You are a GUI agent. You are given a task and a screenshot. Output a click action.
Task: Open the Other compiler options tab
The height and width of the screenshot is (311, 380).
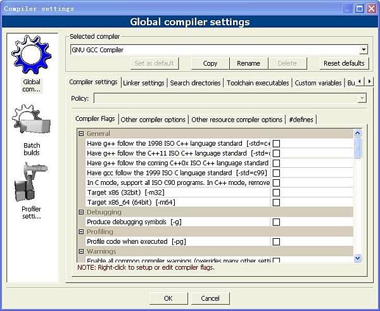153,120
